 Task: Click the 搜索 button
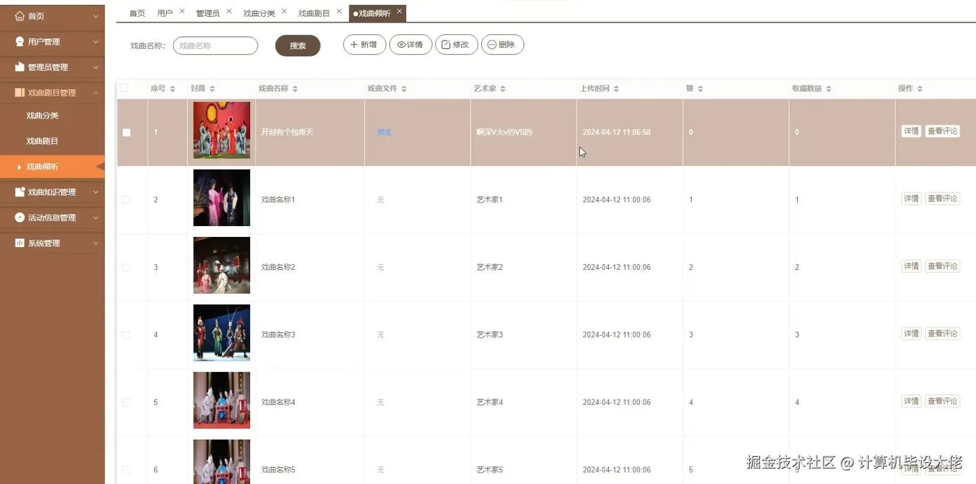pos(298,46)
